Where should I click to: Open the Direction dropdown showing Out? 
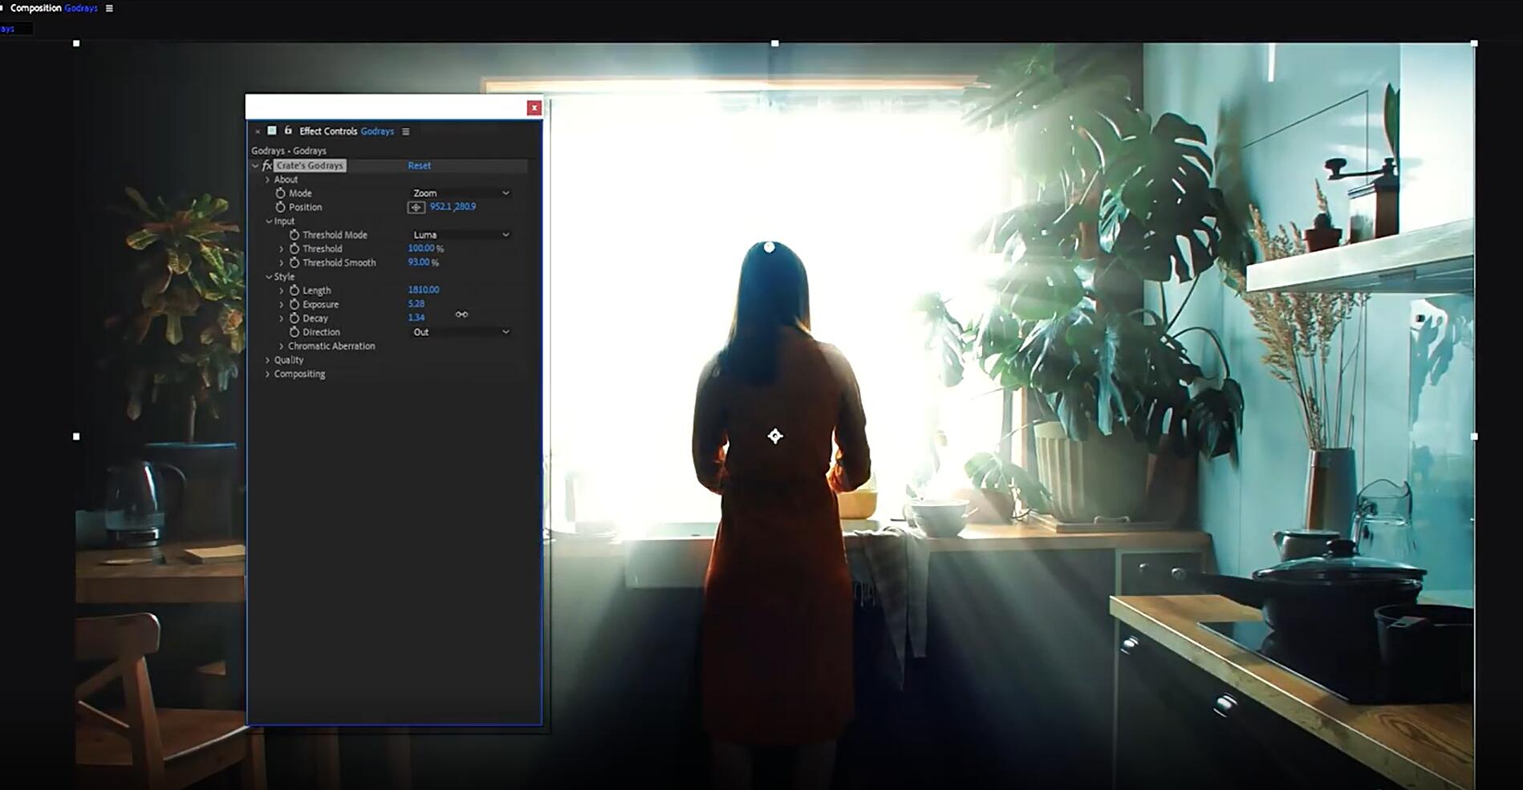[461, 332]
